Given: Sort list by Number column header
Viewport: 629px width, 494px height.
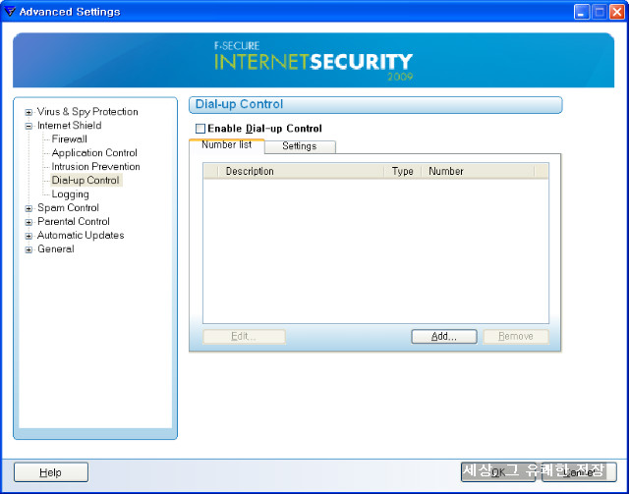Looking at the screenshot, I should [x=478, y=171].
